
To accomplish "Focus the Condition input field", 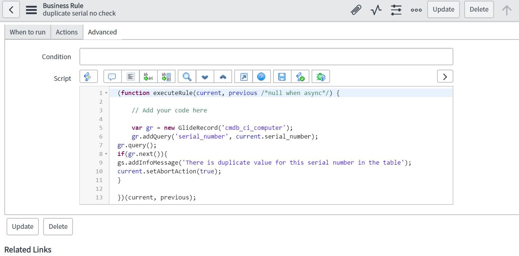I will click(266, 57).
